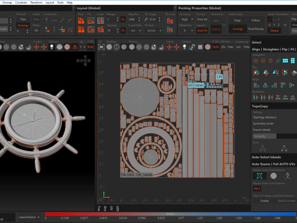The width and height of the screenshot is (297, 223).
Task: Open the Layout menu
Action: [x=49, y=2]
